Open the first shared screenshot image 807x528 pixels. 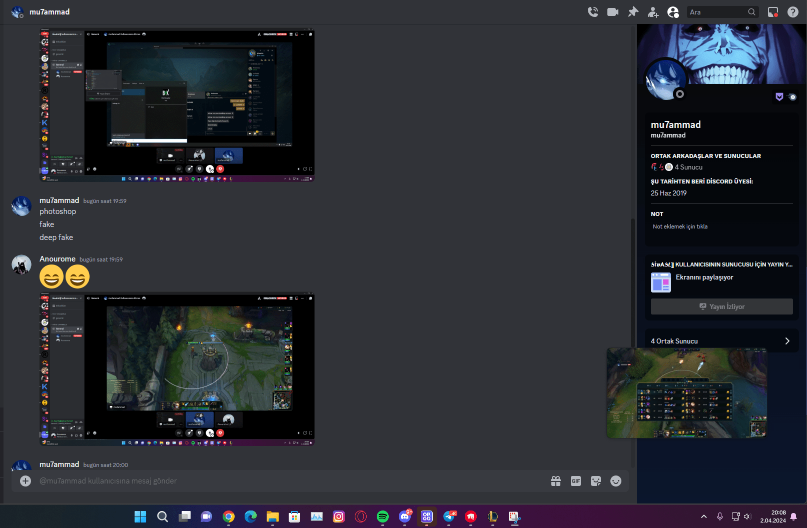[x=177, y=105]
